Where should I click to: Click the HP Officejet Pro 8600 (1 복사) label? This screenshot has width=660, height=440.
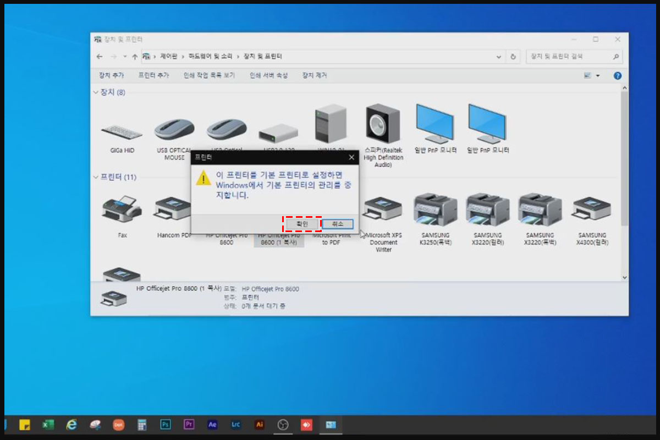278,239
